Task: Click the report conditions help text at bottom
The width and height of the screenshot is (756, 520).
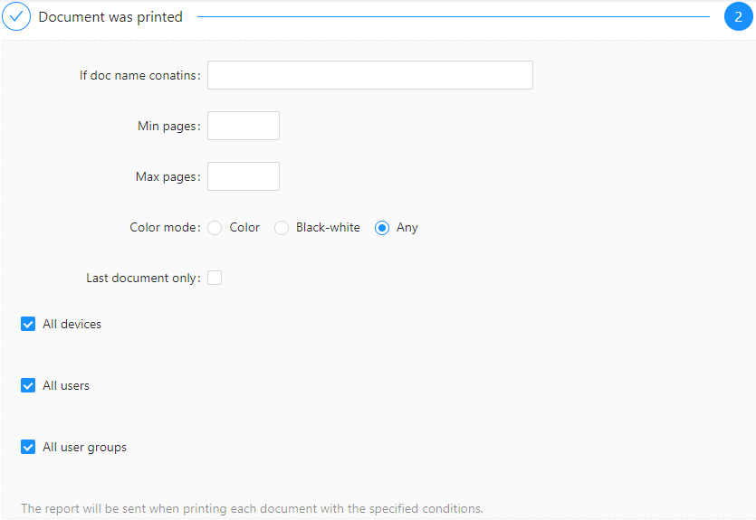Action: [x=252, y=508]
